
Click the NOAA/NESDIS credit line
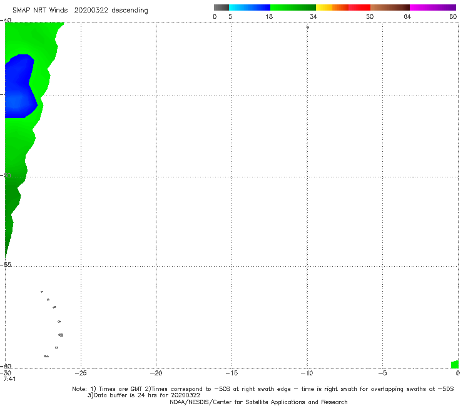click(258, 402)
